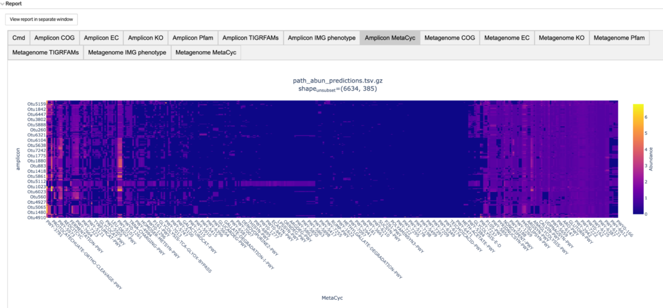This screenshot has width=663, height=308.
Task: Click View report in separate window button
Action: [x=41, y=19]
